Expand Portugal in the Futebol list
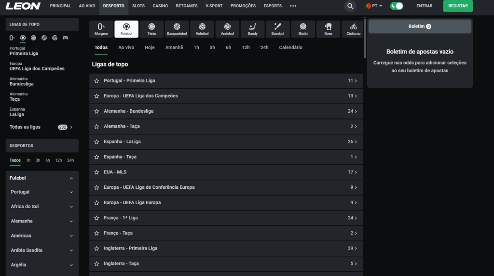The image size is (494, 276). pos(71,192)
